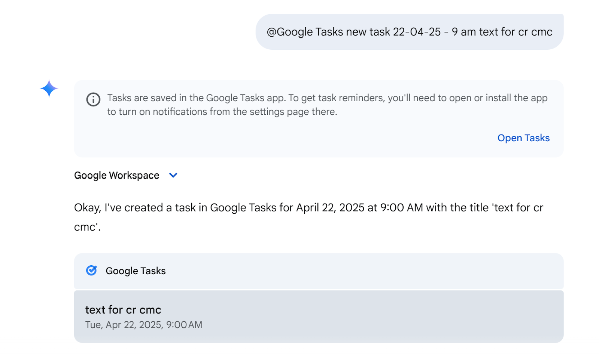The height and width of the screenshot is (355, 599).
Task: Click the Google Tasks card header
Action: click(319, 271)
